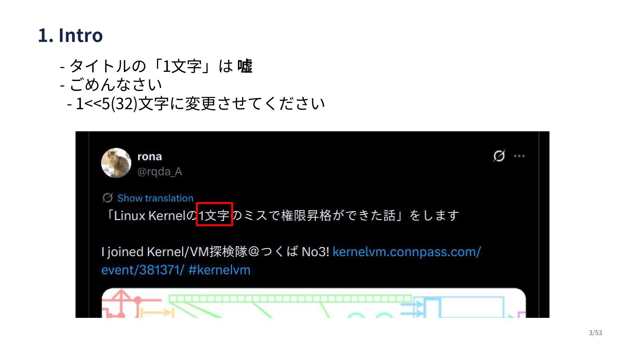The image size is (625, 351).
Task: Click the translation icon beside Show translation
Action: [107, 198]
